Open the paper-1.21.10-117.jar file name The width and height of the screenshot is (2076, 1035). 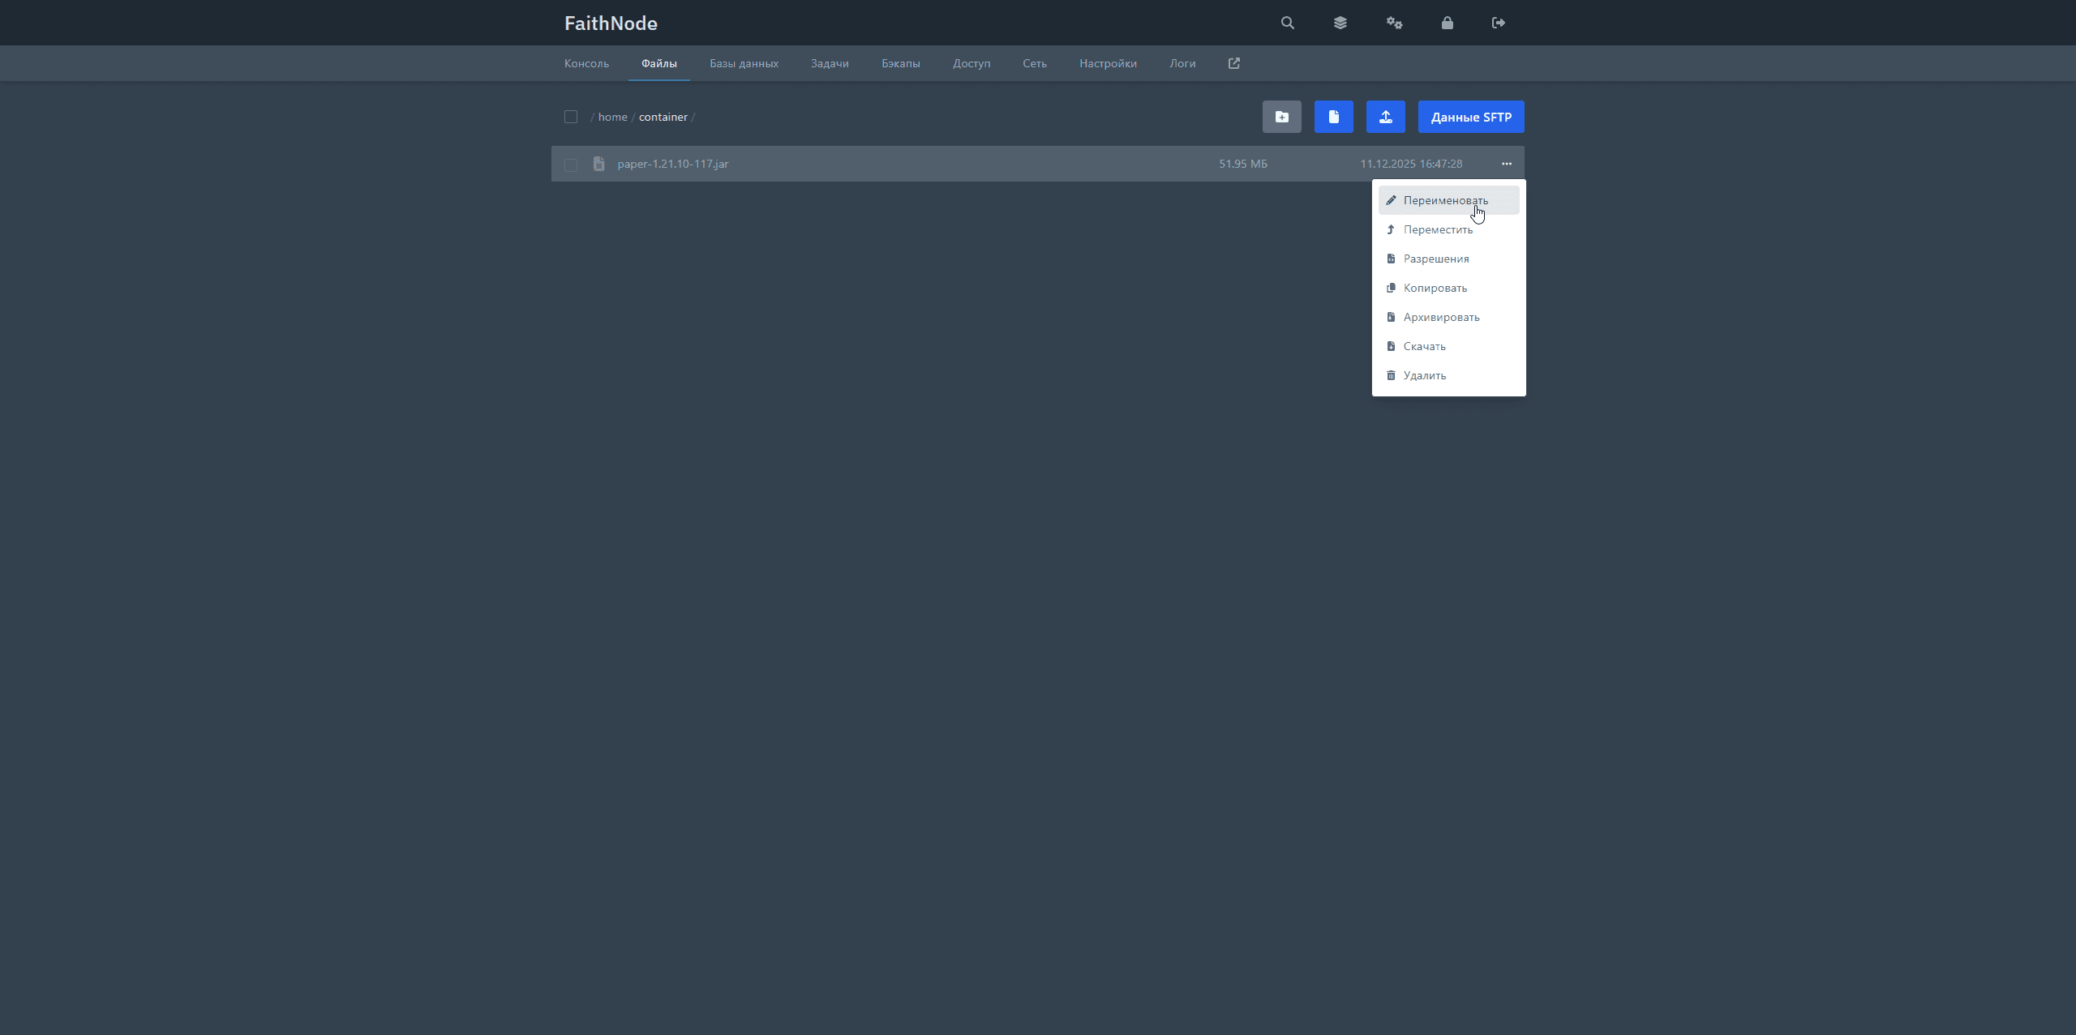672,164
